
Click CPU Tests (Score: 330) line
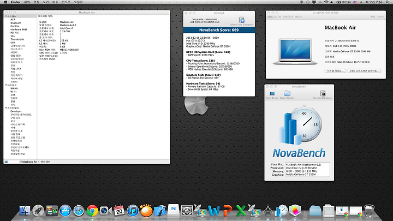[x=200, y=61]
